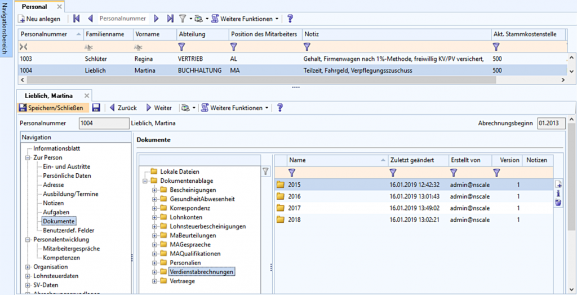Select the Lieblich, Martina tab
The image size is (577, 295).
click(48, 95)
